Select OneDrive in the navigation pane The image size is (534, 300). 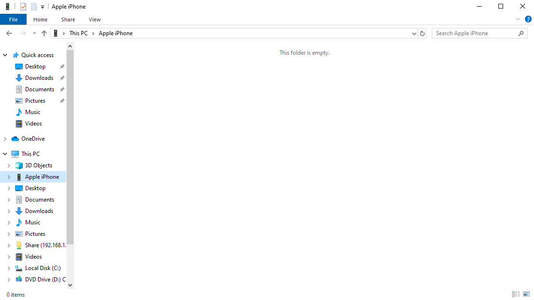click(x=33, y=139)
